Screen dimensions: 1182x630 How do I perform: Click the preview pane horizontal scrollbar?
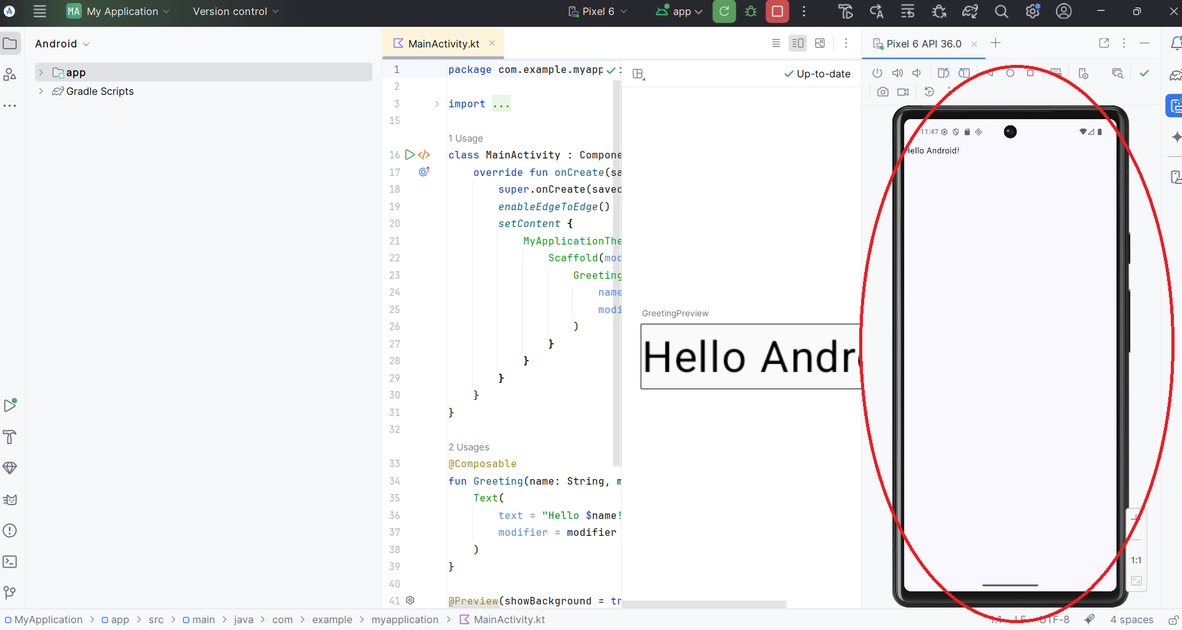tap(704, 604)
